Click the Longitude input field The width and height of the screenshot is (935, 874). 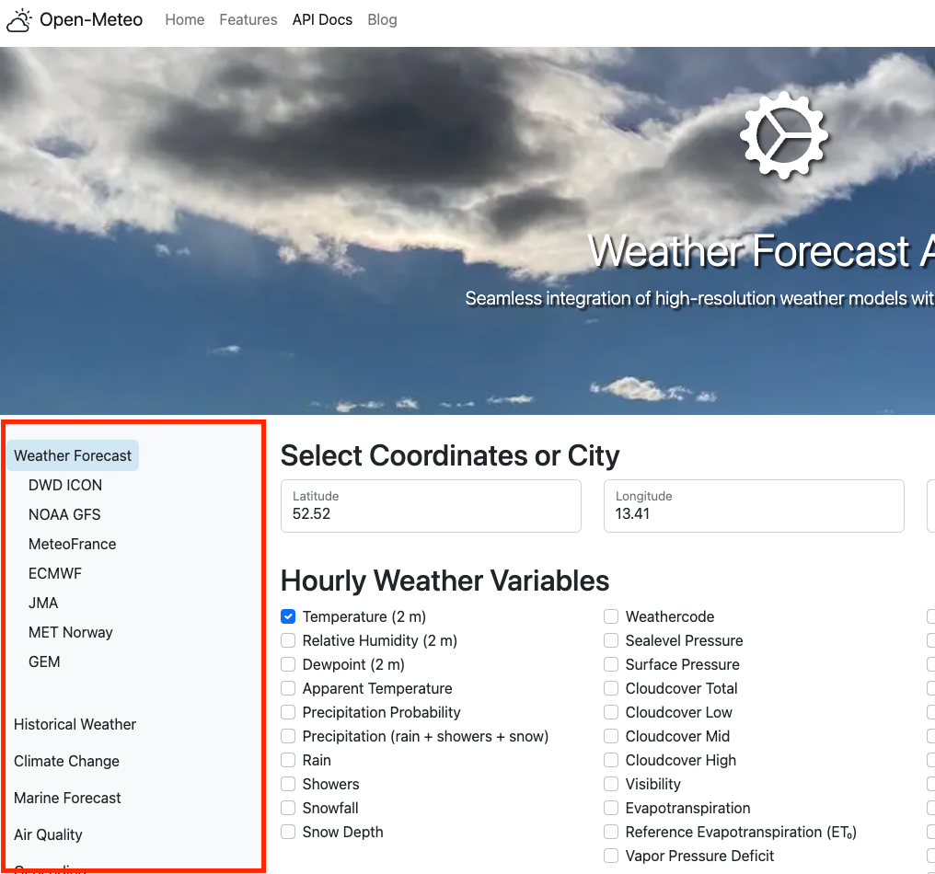click(754, 506)
